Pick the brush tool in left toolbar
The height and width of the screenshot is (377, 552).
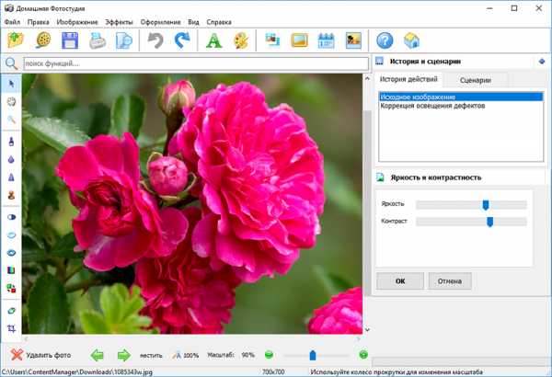pyautogui.click(x=11, y=142)
